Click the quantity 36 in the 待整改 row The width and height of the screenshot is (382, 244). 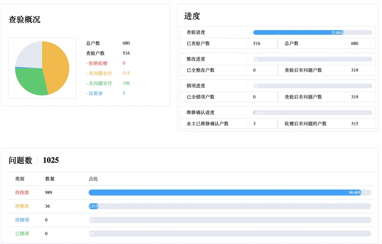pos(47,206)
